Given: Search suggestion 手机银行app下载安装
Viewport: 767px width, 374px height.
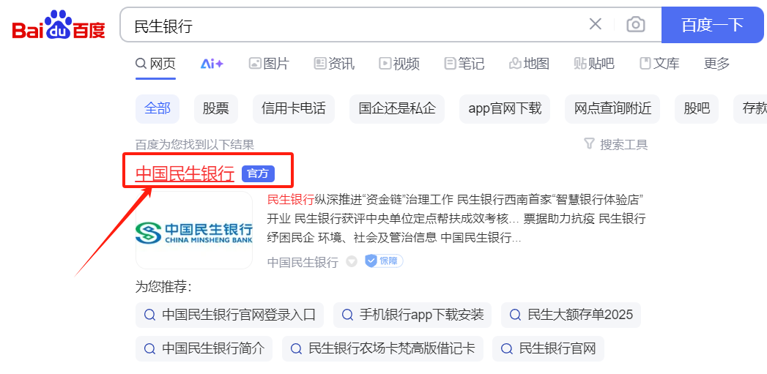Looking at the screenshot, I should pos(412,315).
